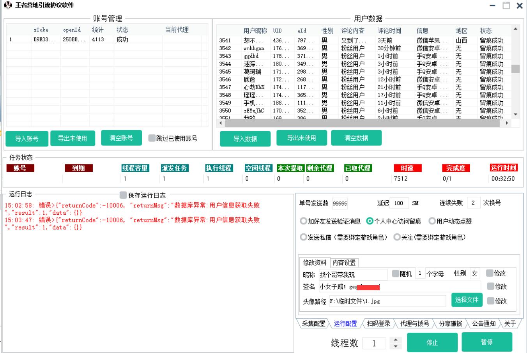
Task: Increase thread count with the up arrow
Action: 396,340
